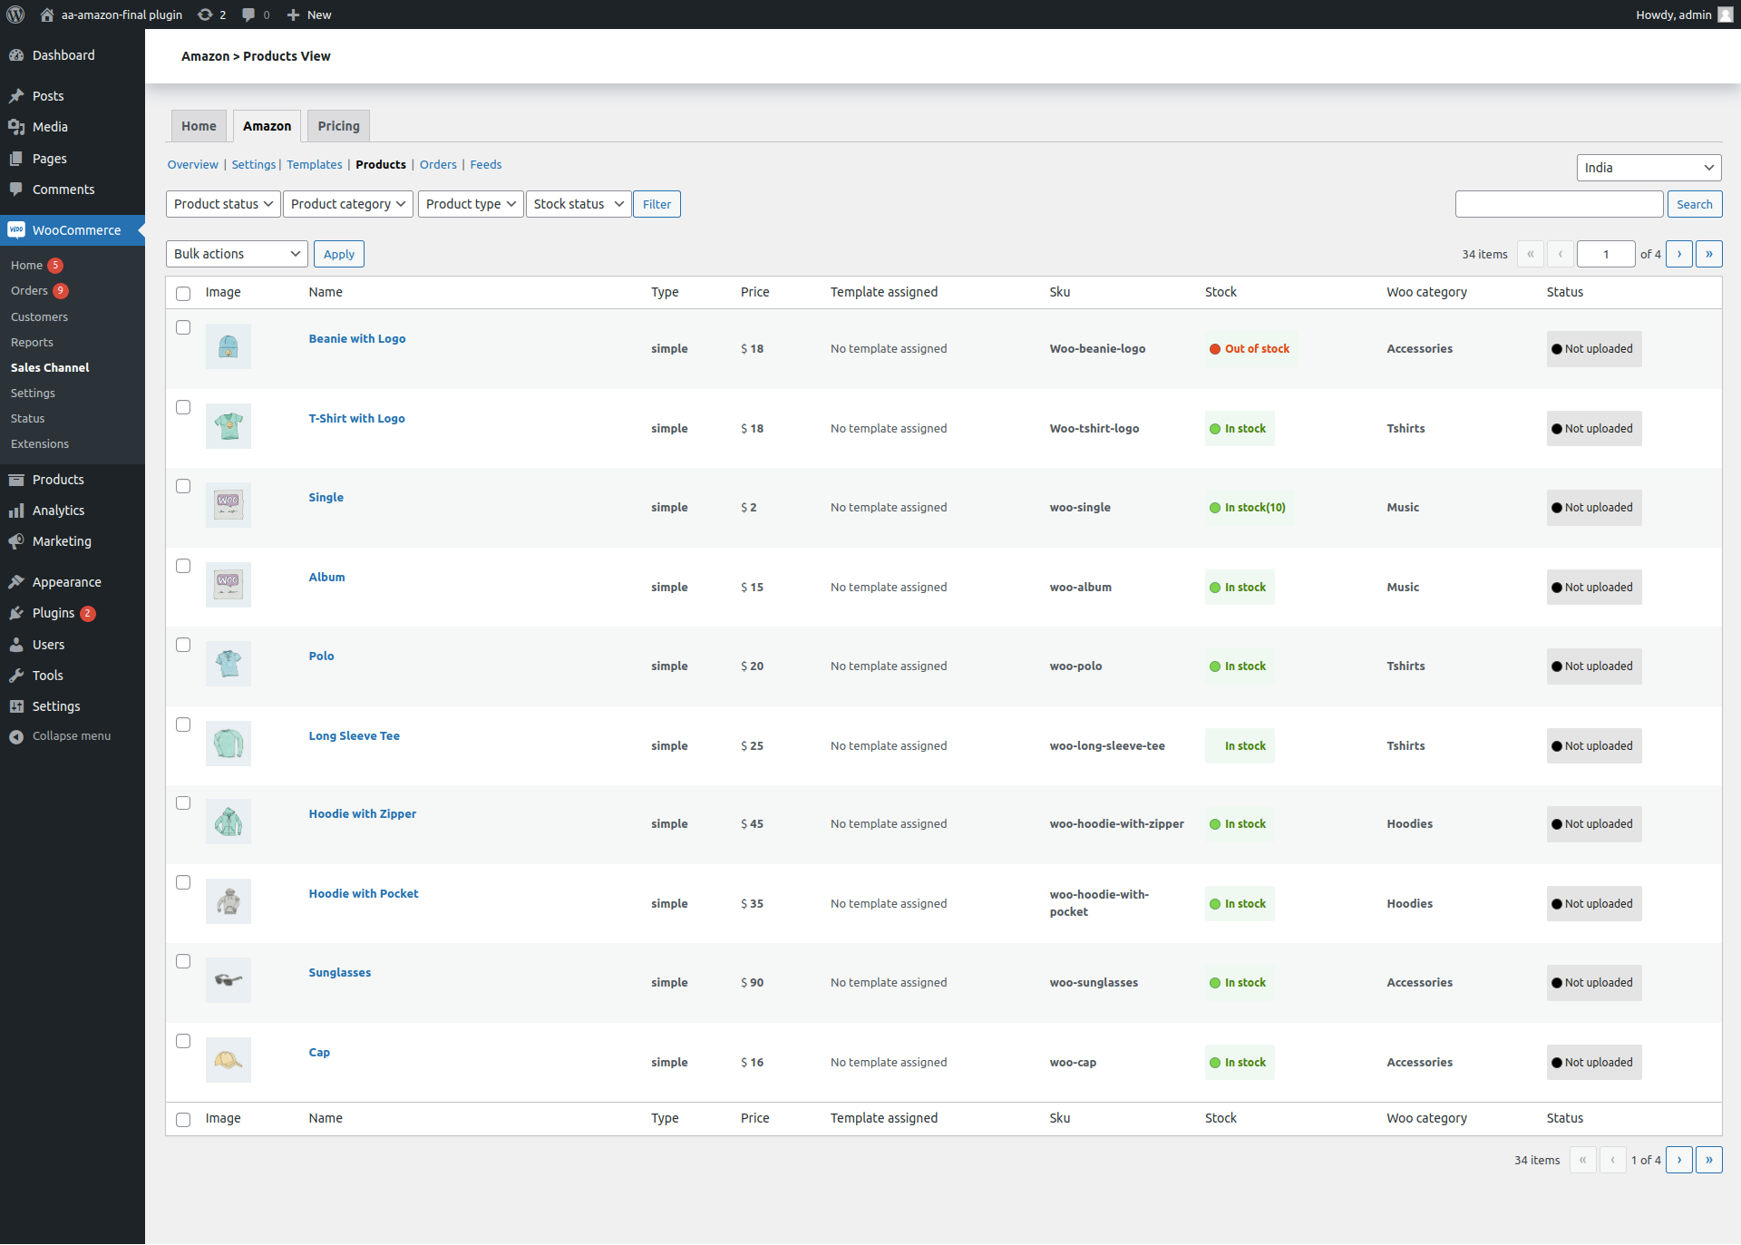
Task: Switch to the Home tab
Action: click(x=199, y=126)
